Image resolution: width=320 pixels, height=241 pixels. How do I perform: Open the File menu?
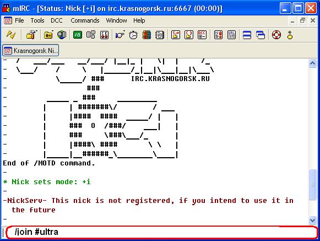pyautogui.click(x=19, y=20)
